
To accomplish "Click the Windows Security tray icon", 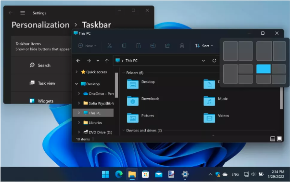I will 218,174.
